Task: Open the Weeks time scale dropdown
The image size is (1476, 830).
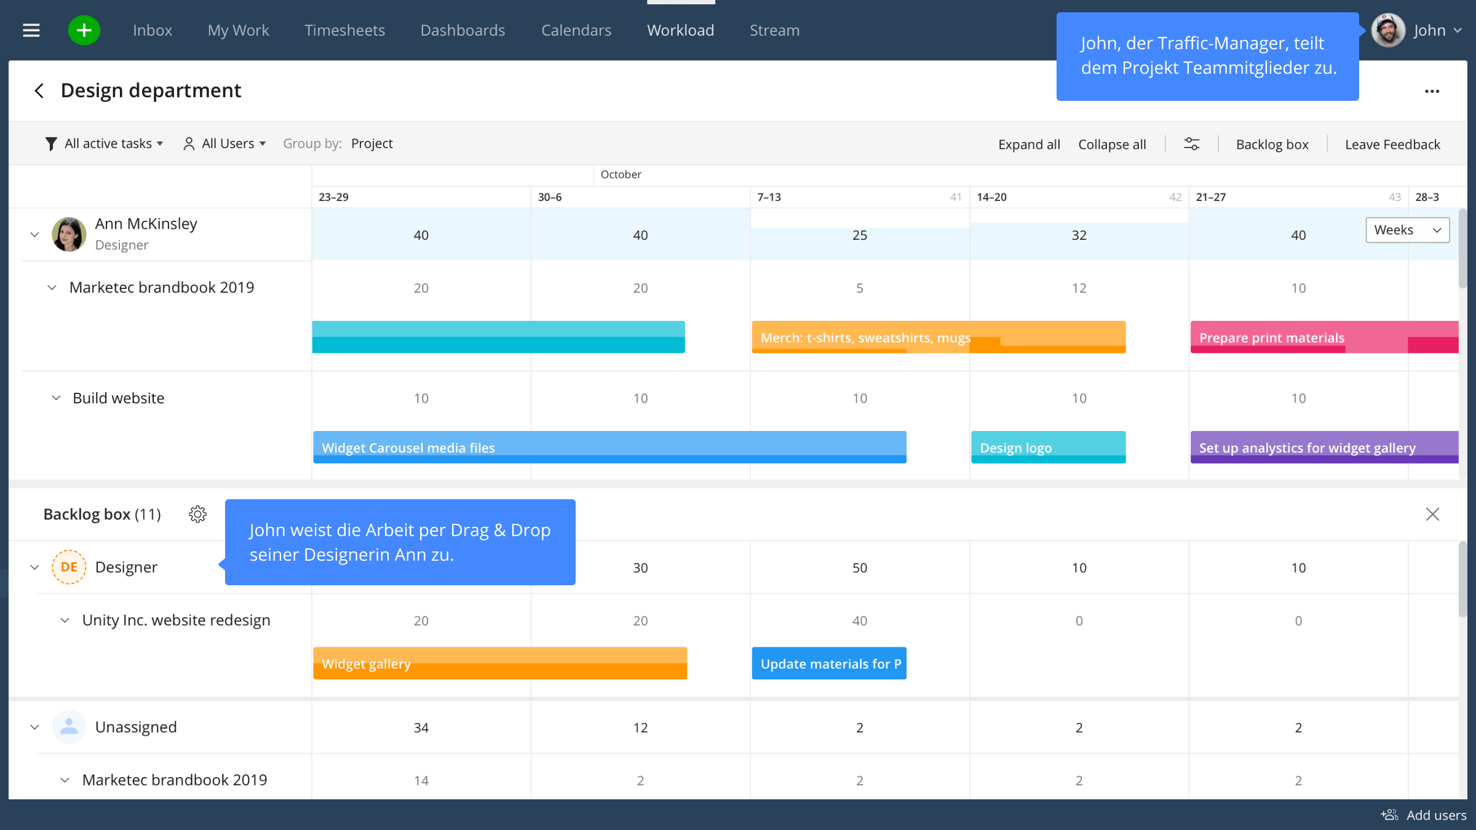Action: (1407, 230)
